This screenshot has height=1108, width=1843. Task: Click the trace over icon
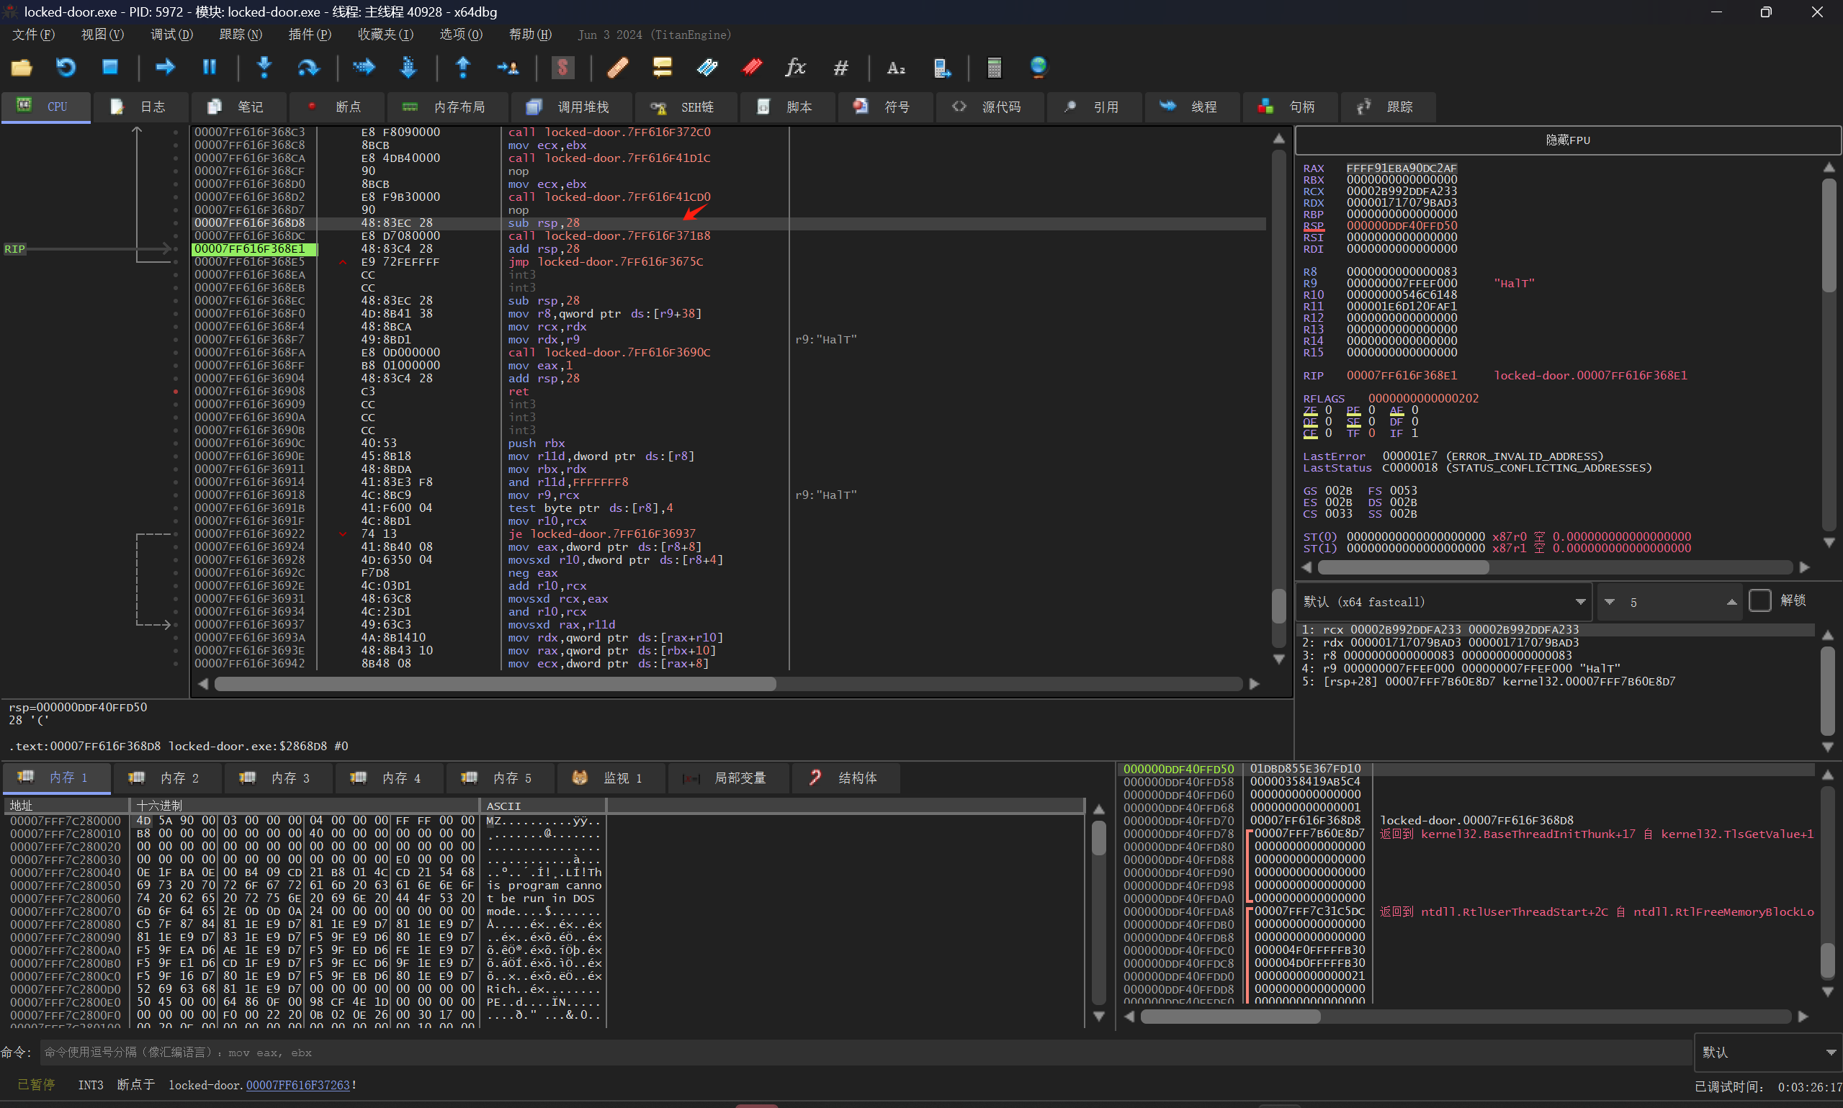[x=408, y=68]
